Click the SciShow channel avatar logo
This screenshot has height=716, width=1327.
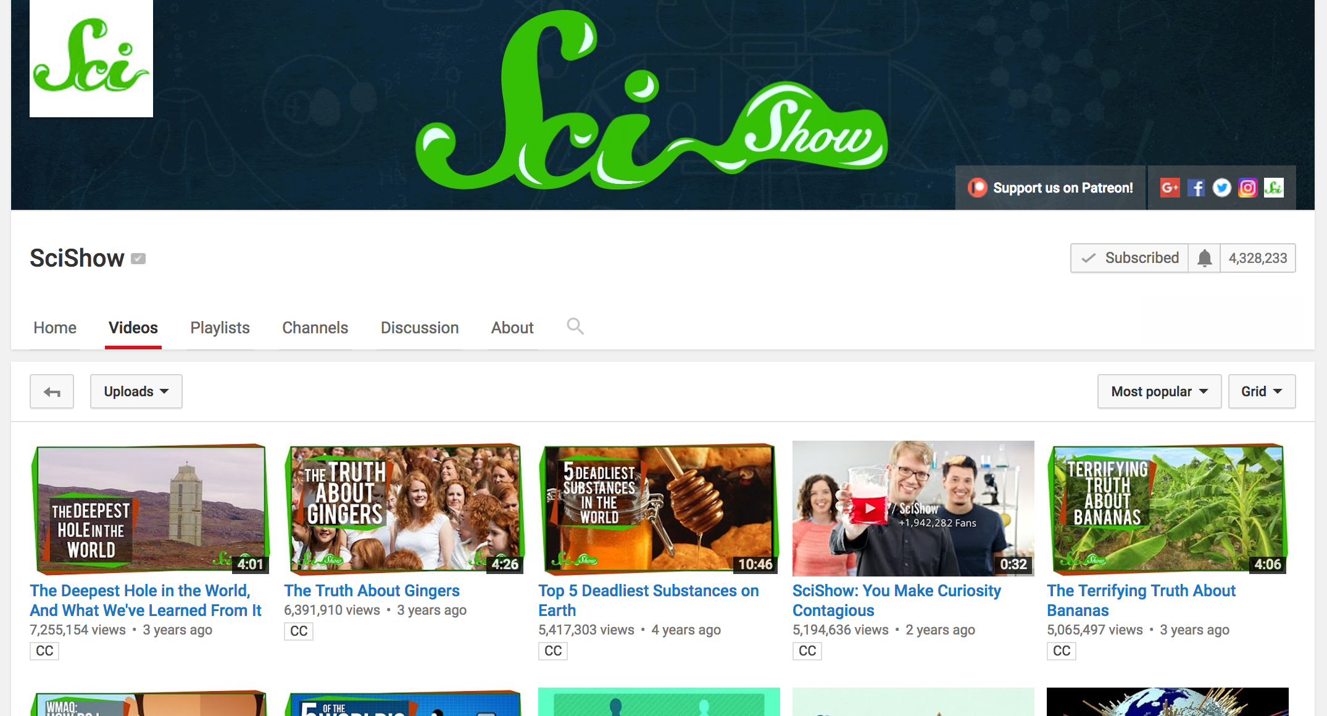[91, 58]
